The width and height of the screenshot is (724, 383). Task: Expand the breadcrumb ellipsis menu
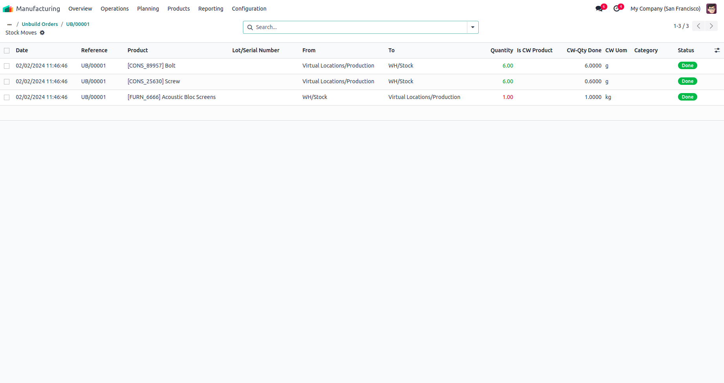pos(9,24)
